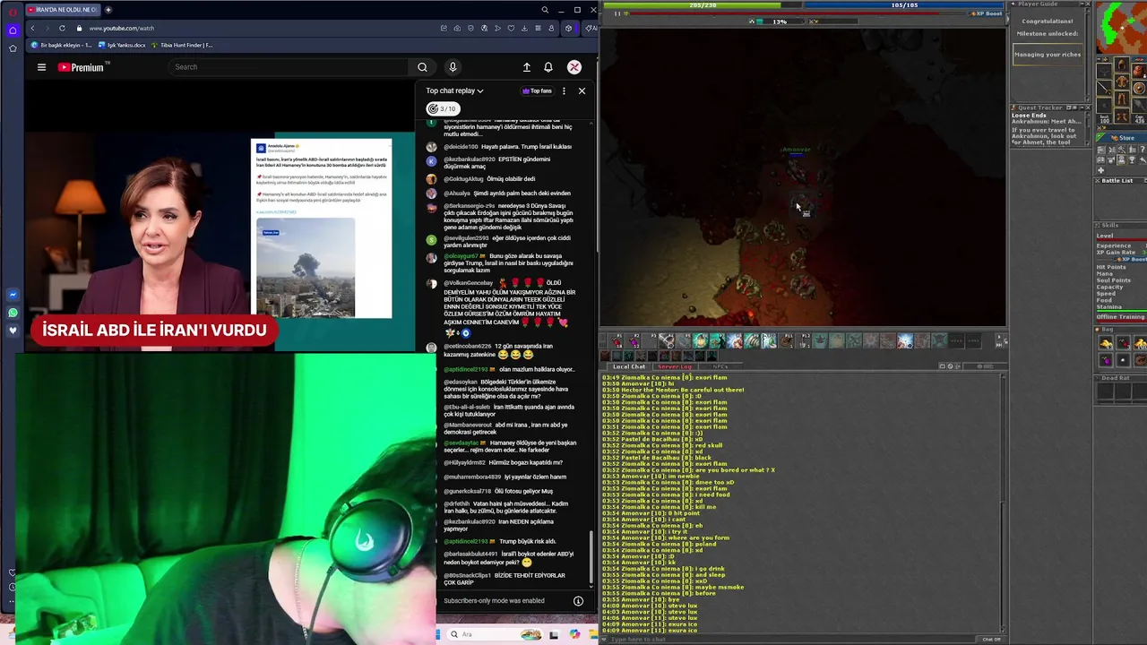1147x645 pixels.
Task: Click the news thumbnail in the video
Action: (306, 268)
